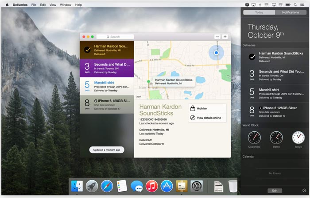Image resolution: width=310 pixels, height=198 pixels.
Task: Open the Help menu
Action: click(78, 5)
